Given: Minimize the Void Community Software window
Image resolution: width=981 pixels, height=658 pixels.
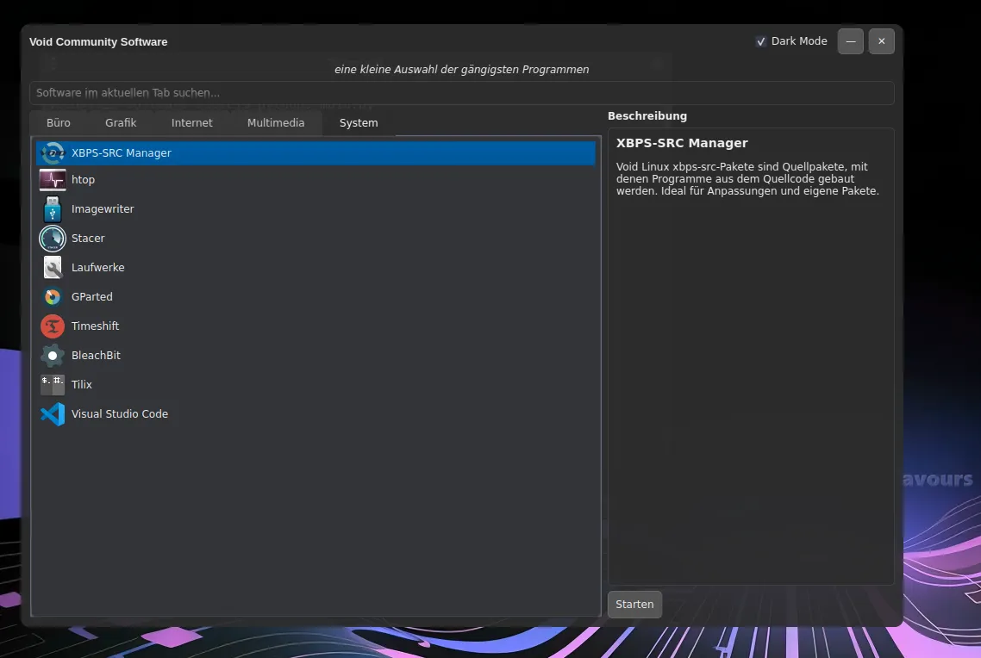Looking at the screenshot, I should tap(851, 41).
